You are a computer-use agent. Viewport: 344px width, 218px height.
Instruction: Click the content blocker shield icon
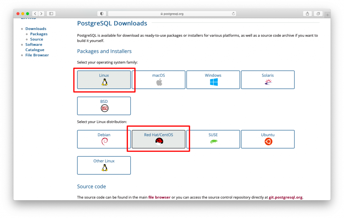point(101,13)
